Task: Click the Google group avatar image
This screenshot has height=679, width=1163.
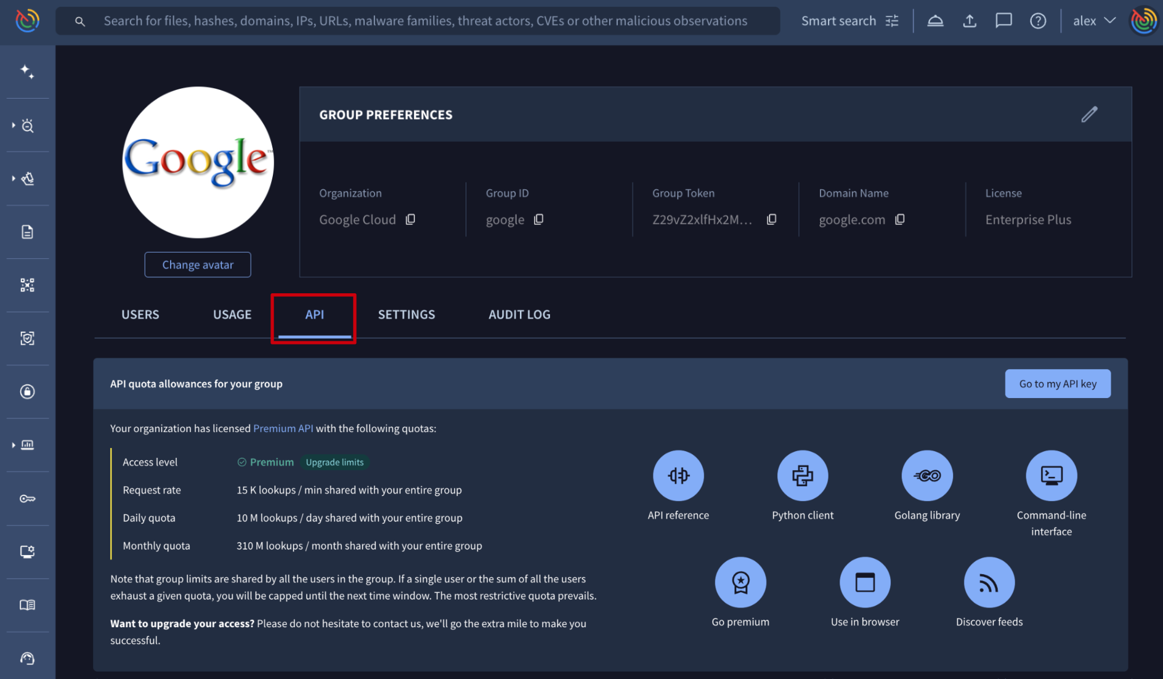Action: (x=198, y=163)
